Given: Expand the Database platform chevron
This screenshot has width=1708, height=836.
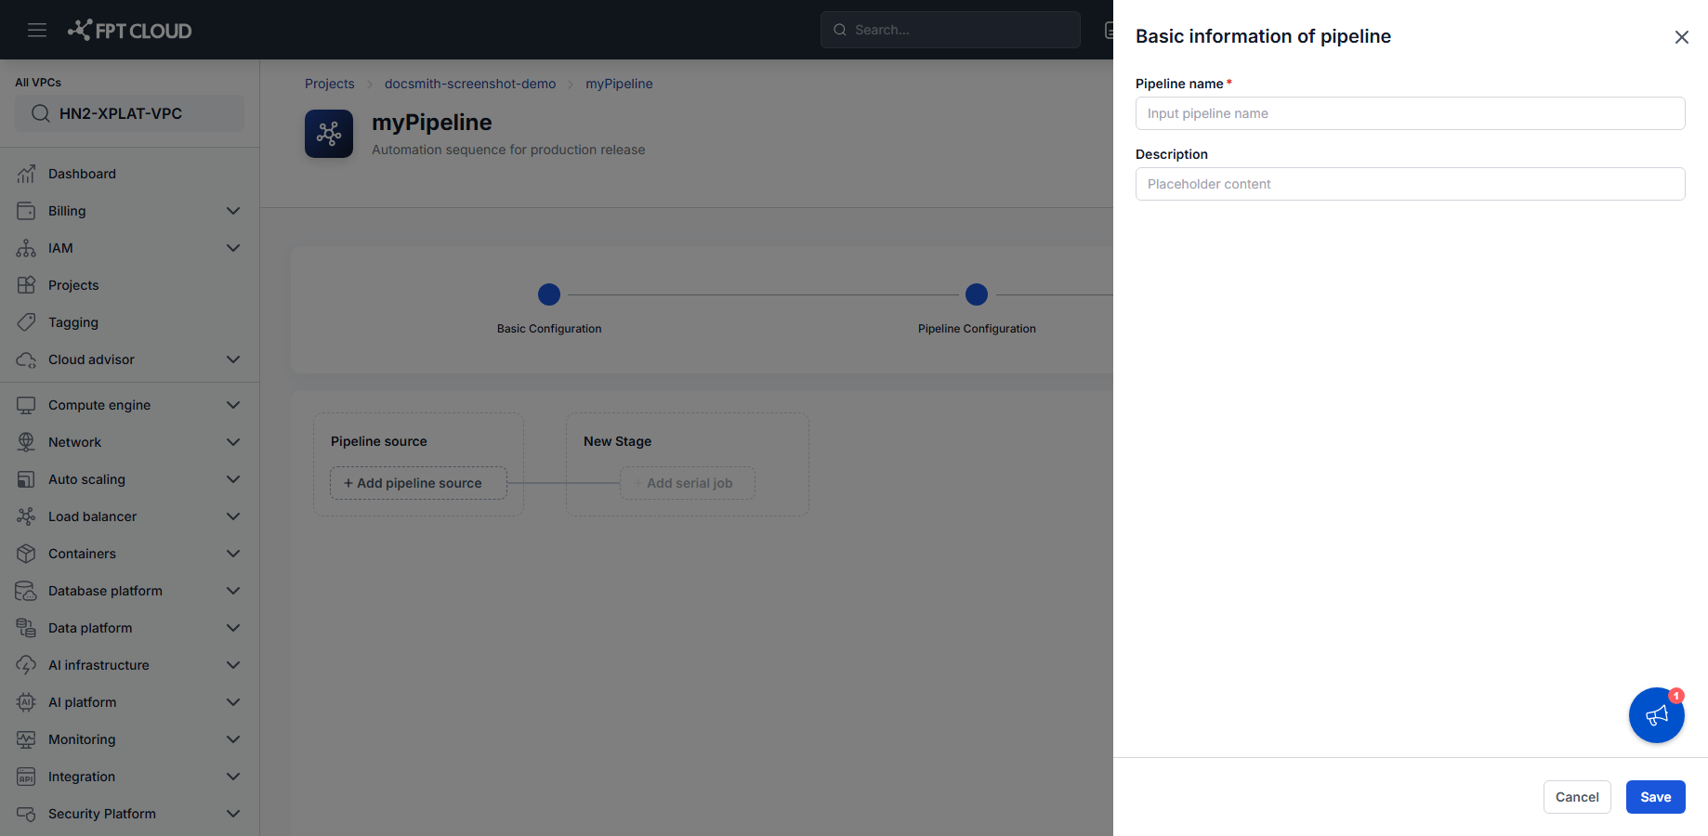Looking at the screenshot, I should 233,591.
